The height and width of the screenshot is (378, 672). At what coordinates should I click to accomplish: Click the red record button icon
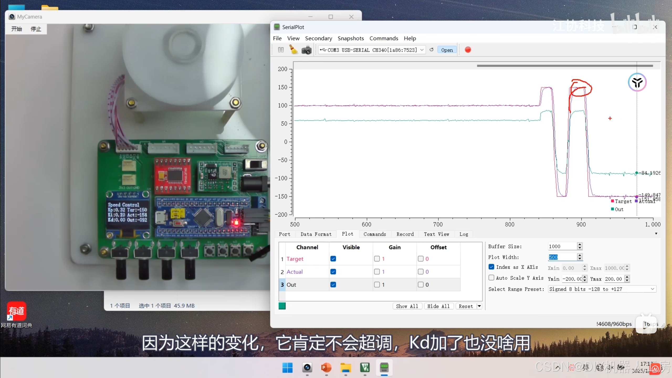[x=468, y=50]
